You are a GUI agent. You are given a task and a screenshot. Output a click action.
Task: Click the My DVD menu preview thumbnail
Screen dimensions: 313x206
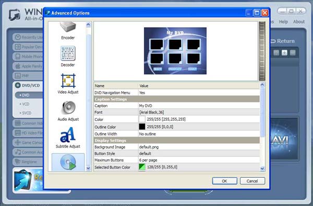pos(175,51)
